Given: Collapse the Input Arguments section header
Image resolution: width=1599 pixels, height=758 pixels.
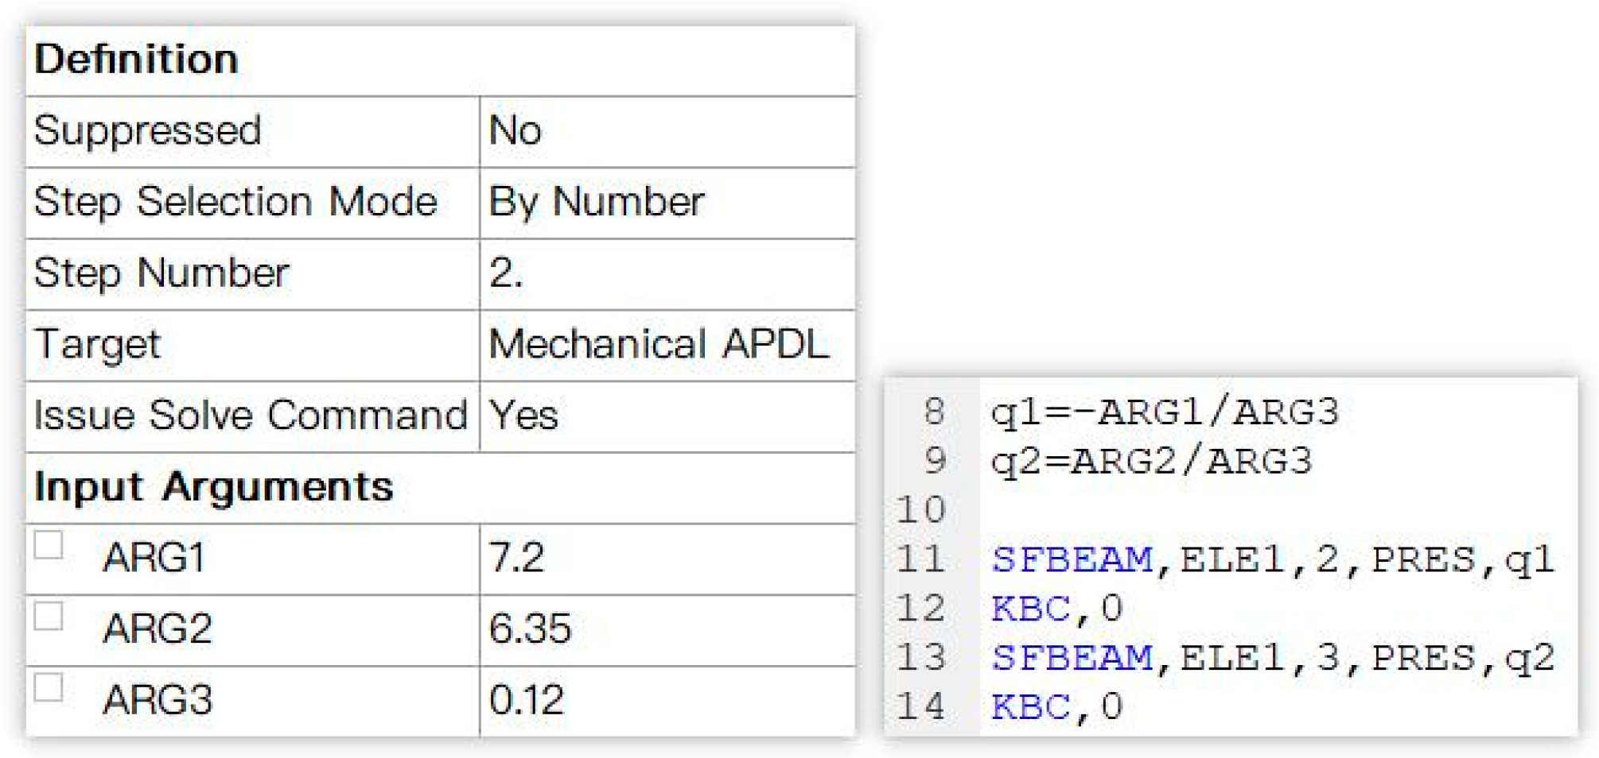Looking at the screenshot, I should coord(213,487).
